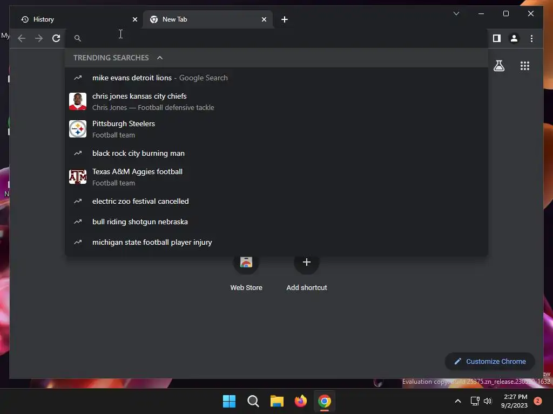This screenshot has height=414, width=553.
Task: Open Customize Chrome
Action: 490,361
